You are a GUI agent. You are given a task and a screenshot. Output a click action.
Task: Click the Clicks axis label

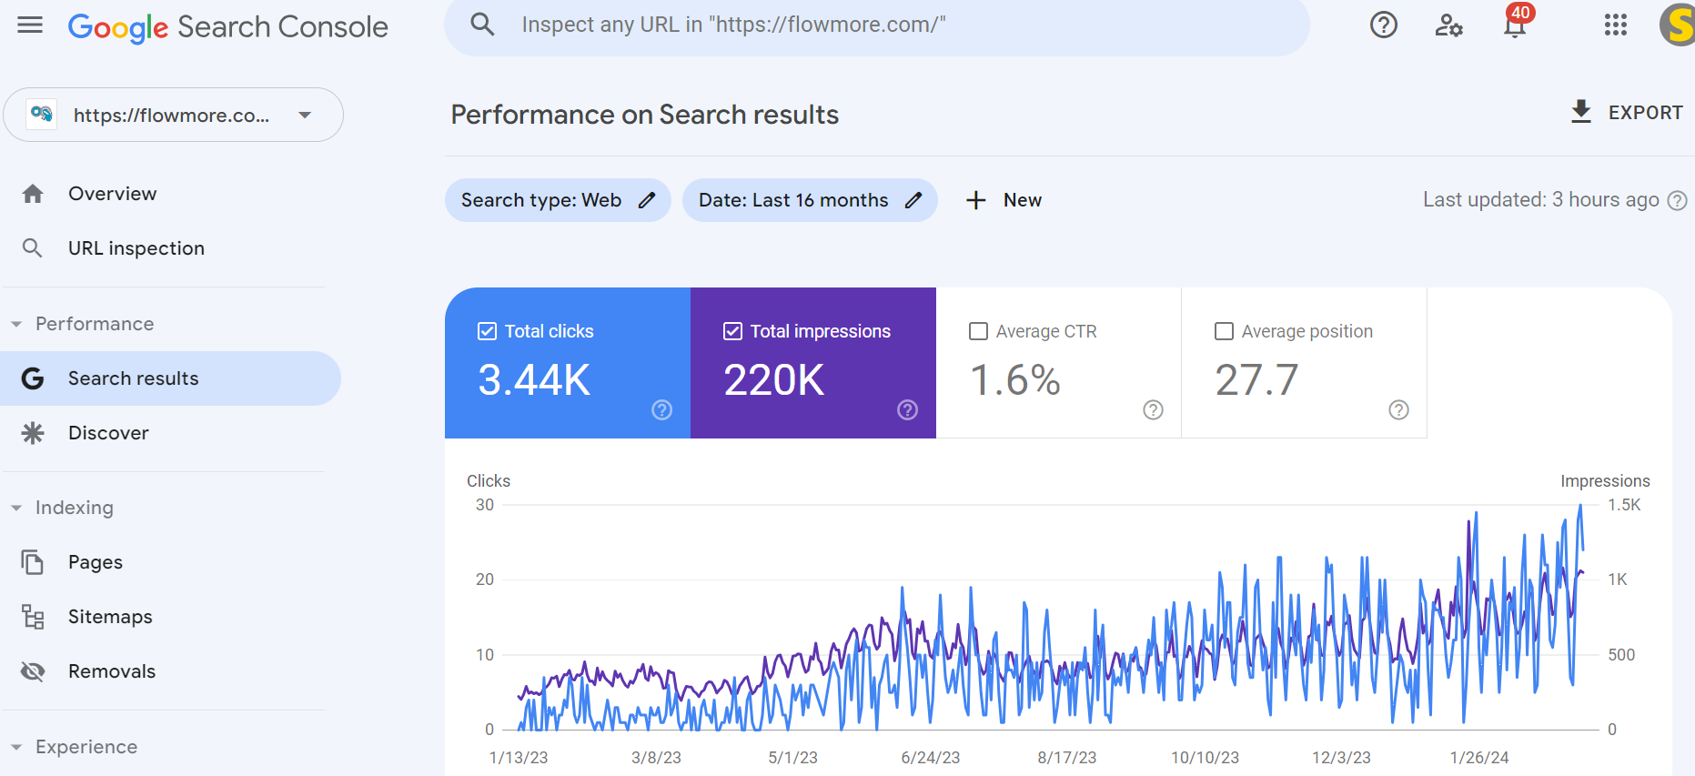coord(489,481)
